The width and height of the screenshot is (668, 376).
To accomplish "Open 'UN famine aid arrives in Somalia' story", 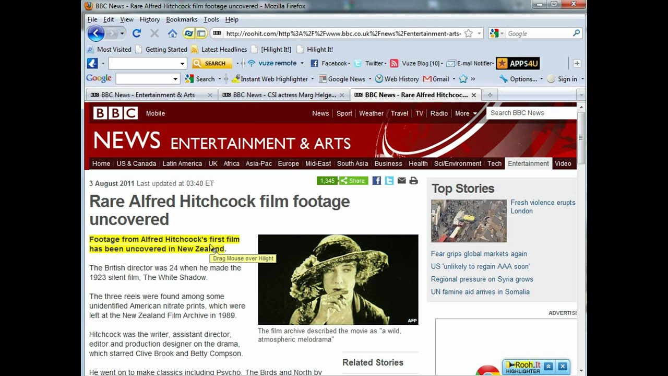I will (480, 292).
